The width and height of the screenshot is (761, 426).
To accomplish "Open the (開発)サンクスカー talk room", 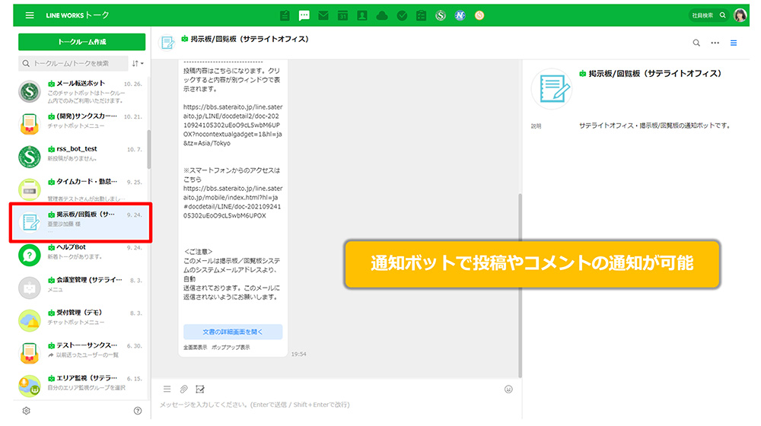I will (x=81, y=123).
